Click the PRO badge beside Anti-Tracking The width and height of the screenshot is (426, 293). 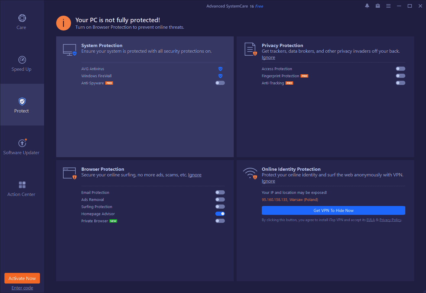(x=289, y=83)
